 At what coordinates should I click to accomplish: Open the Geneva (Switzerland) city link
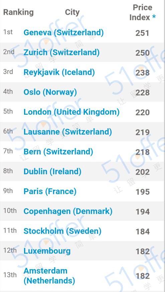[63, 33]
